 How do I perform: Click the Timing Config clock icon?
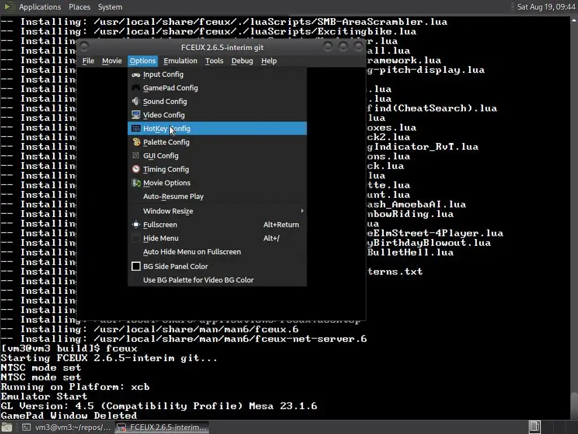coord(136,169)
